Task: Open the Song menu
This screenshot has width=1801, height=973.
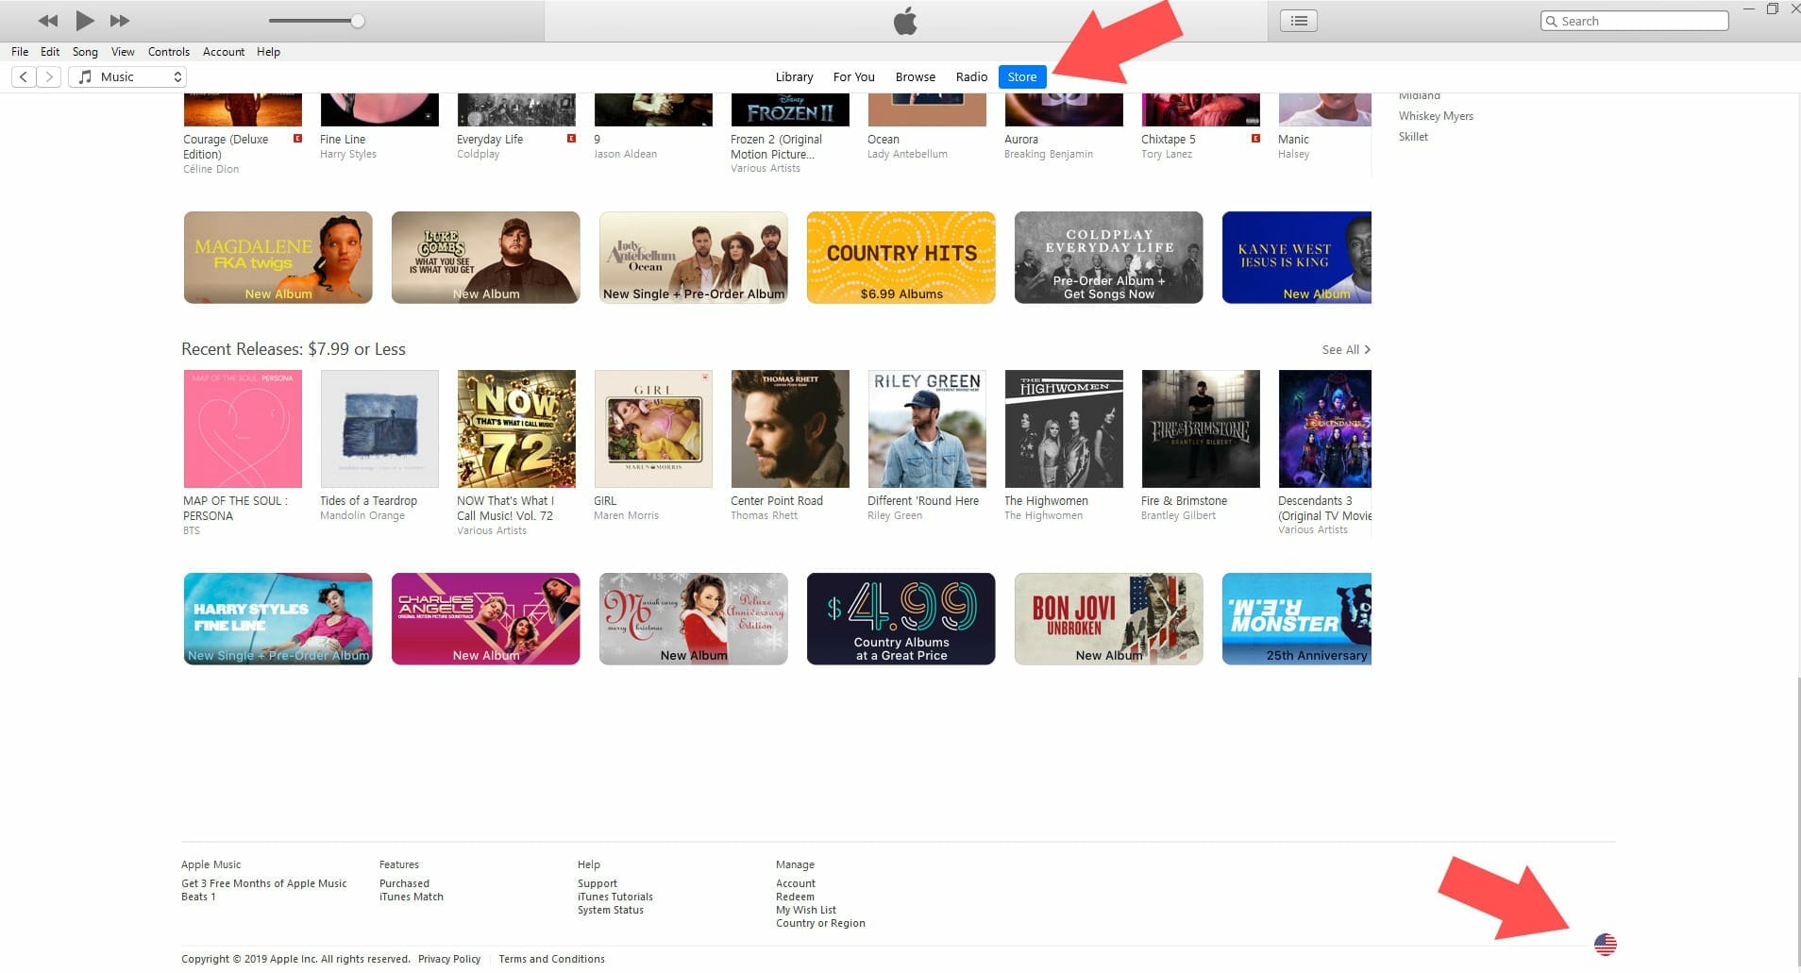Action: 85,52
